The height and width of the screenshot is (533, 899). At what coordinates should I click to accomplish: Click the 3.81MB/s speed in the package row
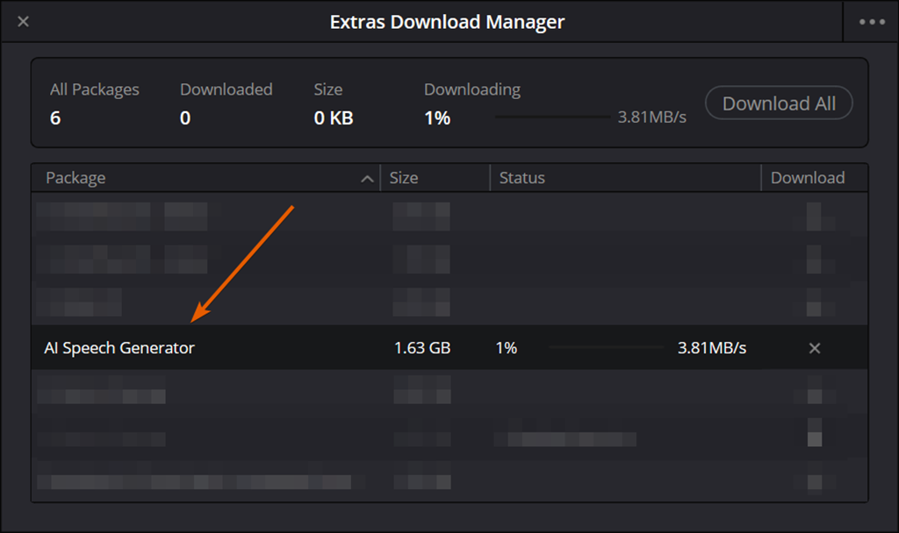pos(711,348)
